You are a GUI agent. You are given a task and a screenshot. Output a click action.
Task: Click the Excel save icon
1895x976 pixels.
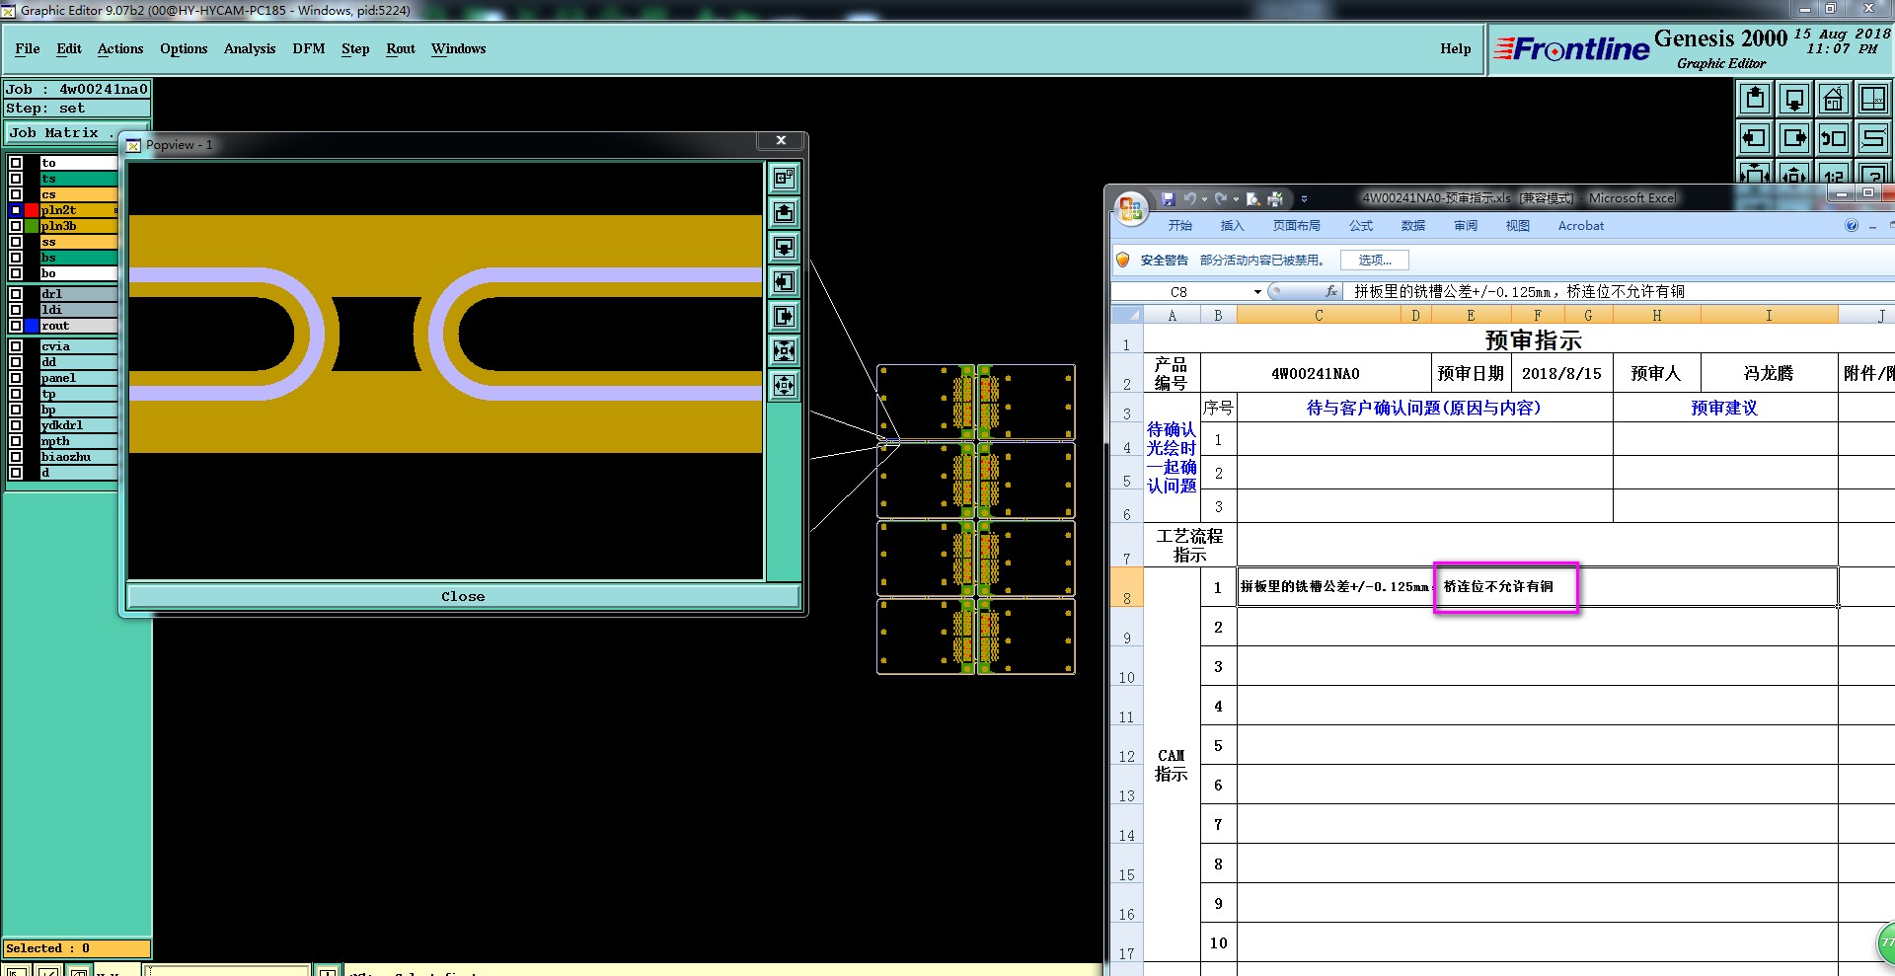click(1168, 198)
